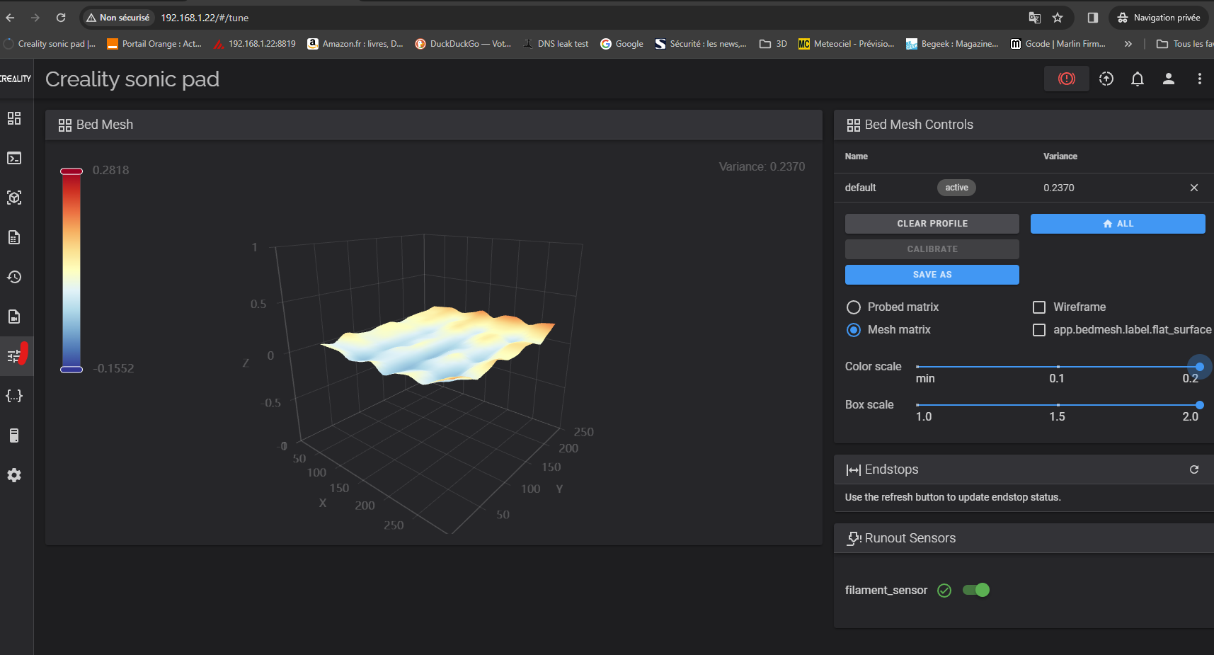Open the upload/update icon in header

[1106, 79]
